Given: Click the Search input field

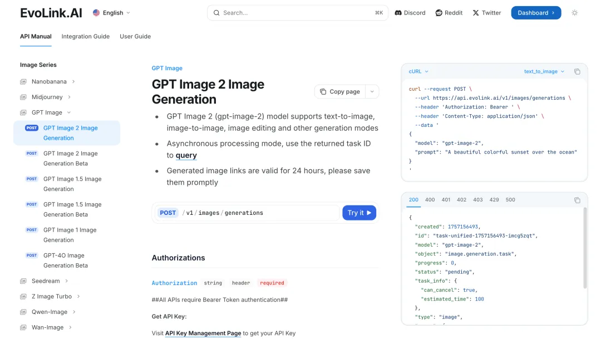Looking at the screenshot, I should [x=297, y=13].
